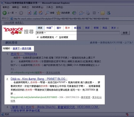
Task: Open Déjà vu - Kiss & Bang PIXNET result
Action: coord(39,79)
